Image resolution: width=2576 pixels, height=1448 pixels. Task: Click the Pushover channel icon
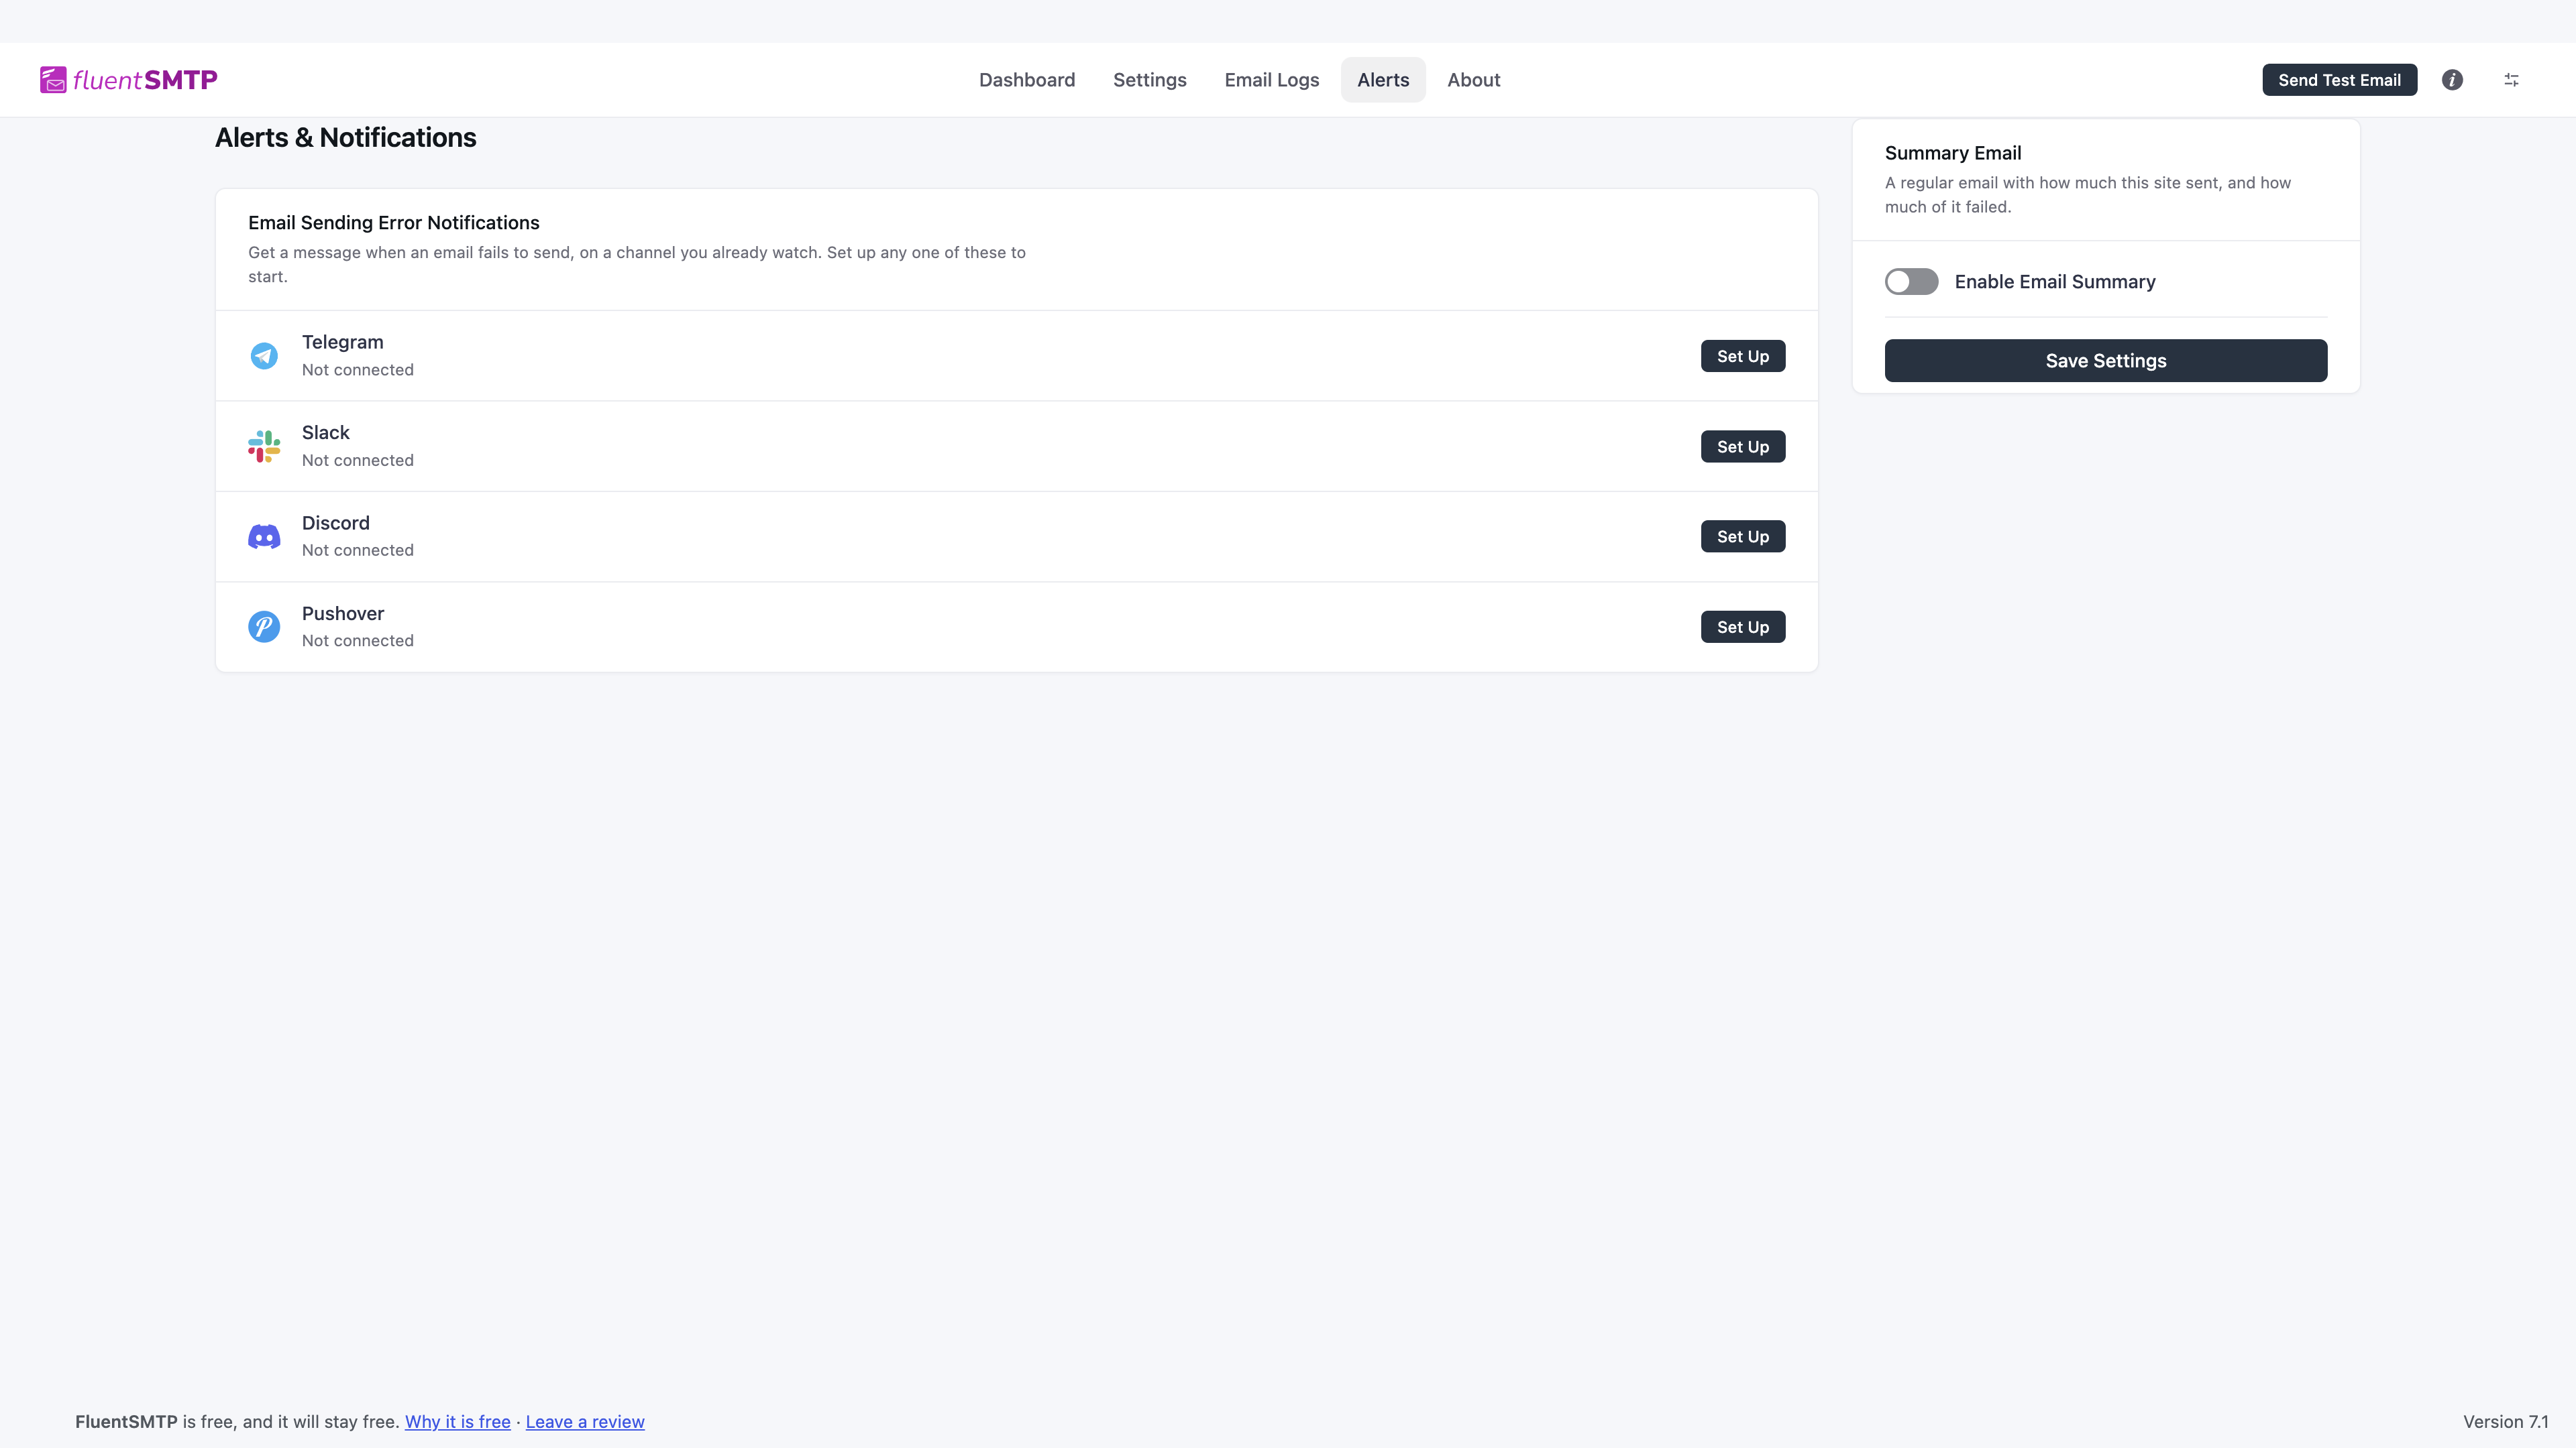(x=264, y=627)
